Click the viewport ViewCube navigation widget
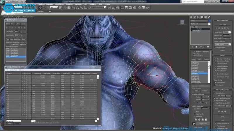Viewport: 234px width, 131px height. coord(182,22)
